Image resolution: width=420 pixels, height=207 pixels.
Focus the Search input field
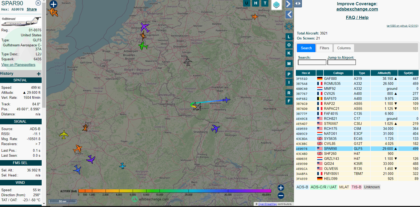pyautogui.click(x=312, y=62)
